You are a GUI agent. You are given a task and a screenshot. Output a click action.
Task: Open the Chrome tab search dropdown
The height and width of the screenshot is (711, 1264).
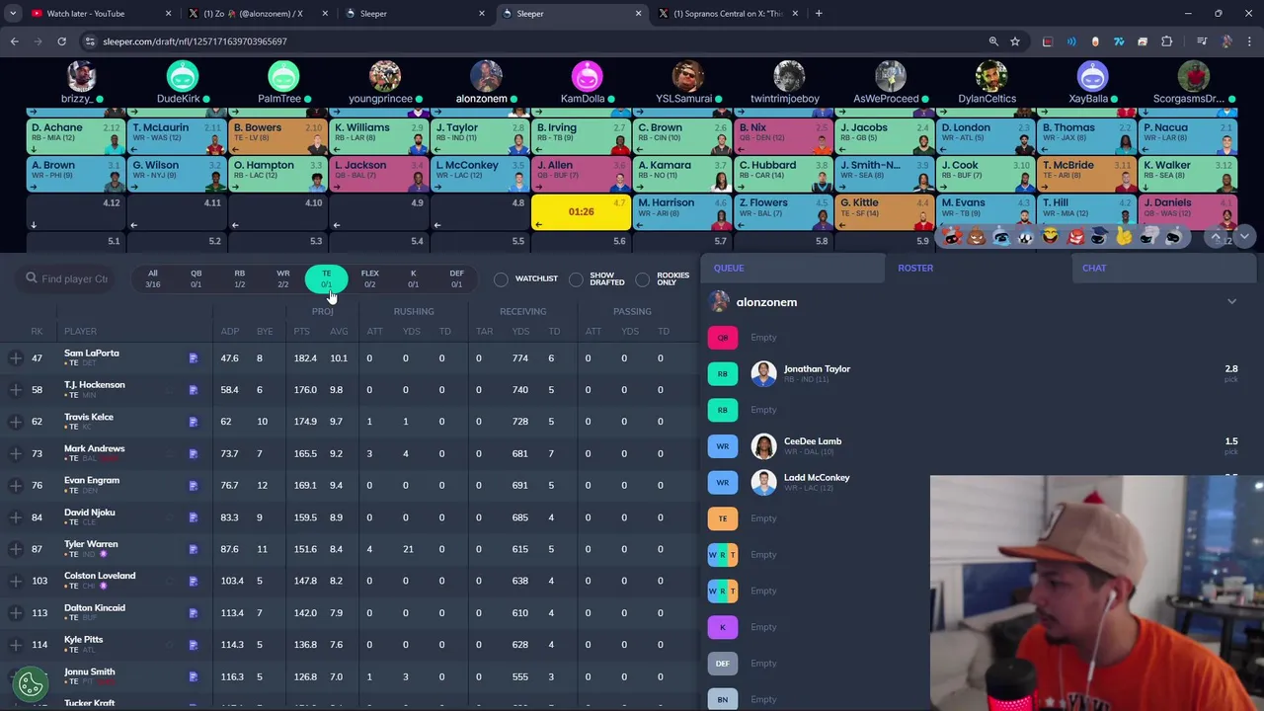pos(13,14)
